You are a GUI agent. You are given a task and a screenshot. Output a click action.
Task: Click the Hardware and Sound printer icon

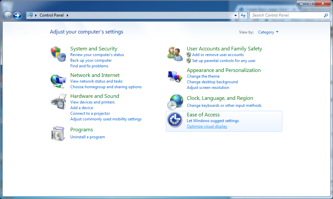click(x=58, y=101)
